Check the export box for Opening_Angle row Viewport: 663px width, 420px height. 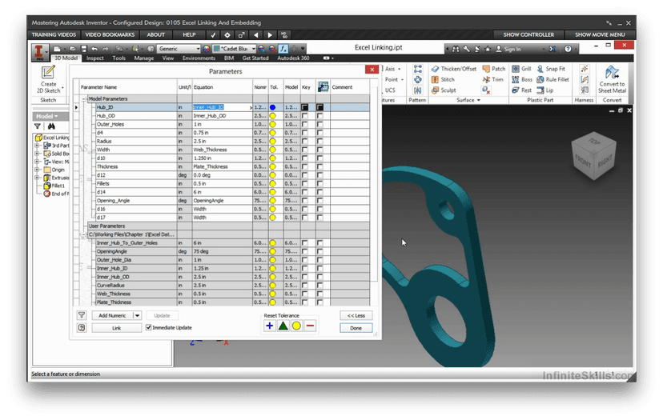click(x=320, y=200)
